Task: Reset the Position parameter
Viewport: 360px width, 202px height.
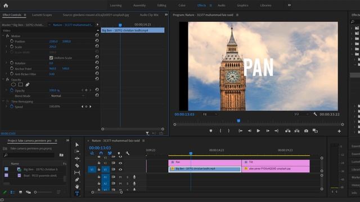Action: pyautogui.click(x=97, y=40)
